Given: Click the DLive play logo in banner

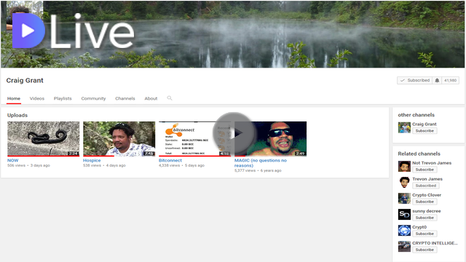Looking at the screenshot, I should click(28, 31).
